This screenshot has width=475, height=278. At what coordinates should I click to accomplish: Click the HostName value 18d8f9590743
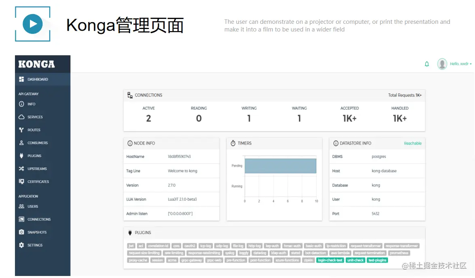click(x=179, y=157)
